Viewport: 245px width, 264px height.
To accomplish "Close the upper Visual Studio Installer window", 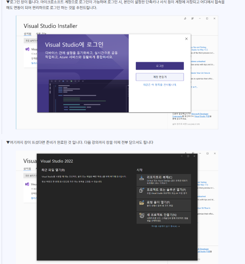I will coord(214,18).
